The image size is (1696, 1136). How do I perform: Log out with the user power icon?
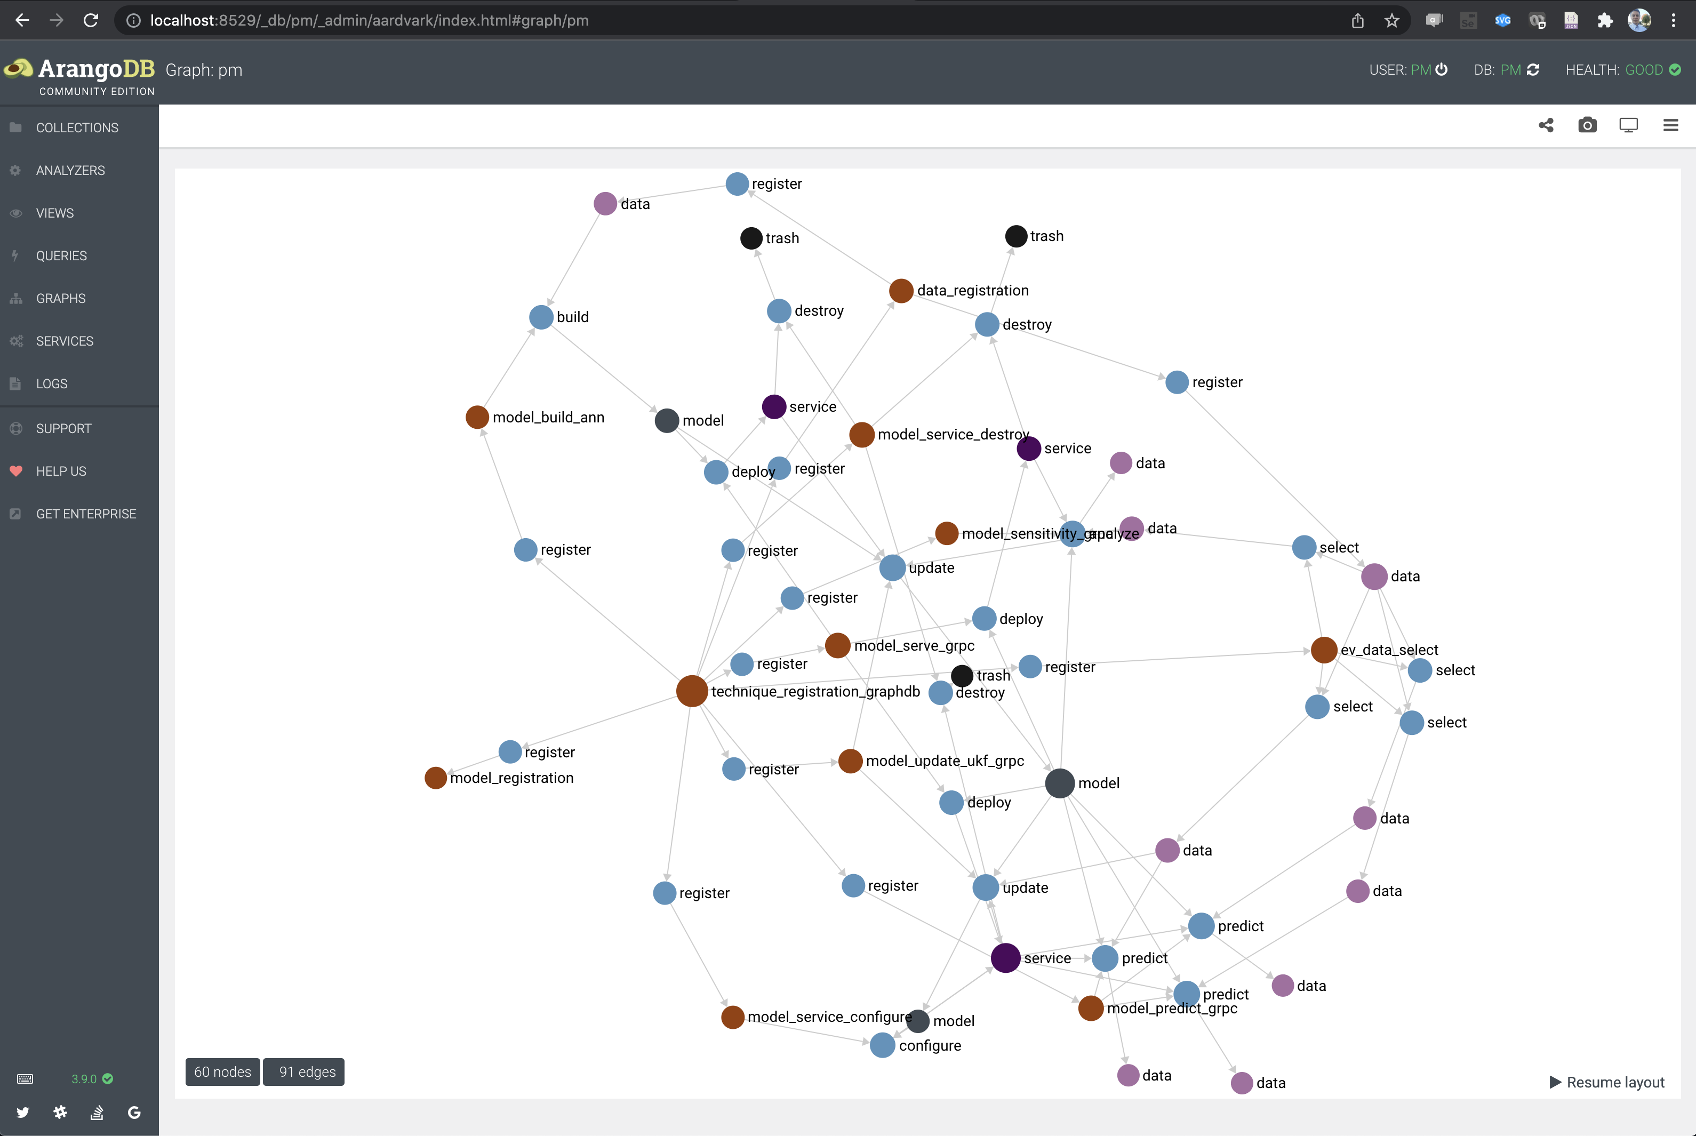(1442, 69)
